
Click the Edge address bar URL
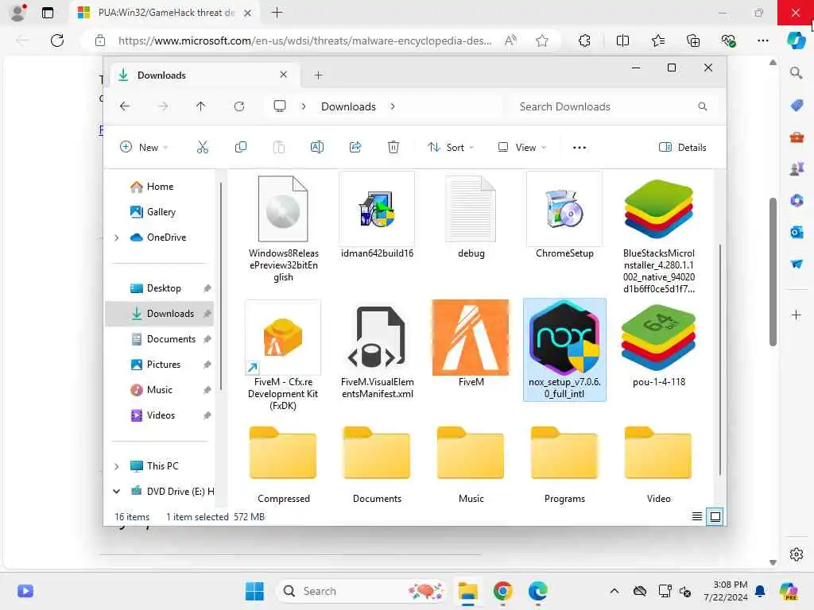304,41
